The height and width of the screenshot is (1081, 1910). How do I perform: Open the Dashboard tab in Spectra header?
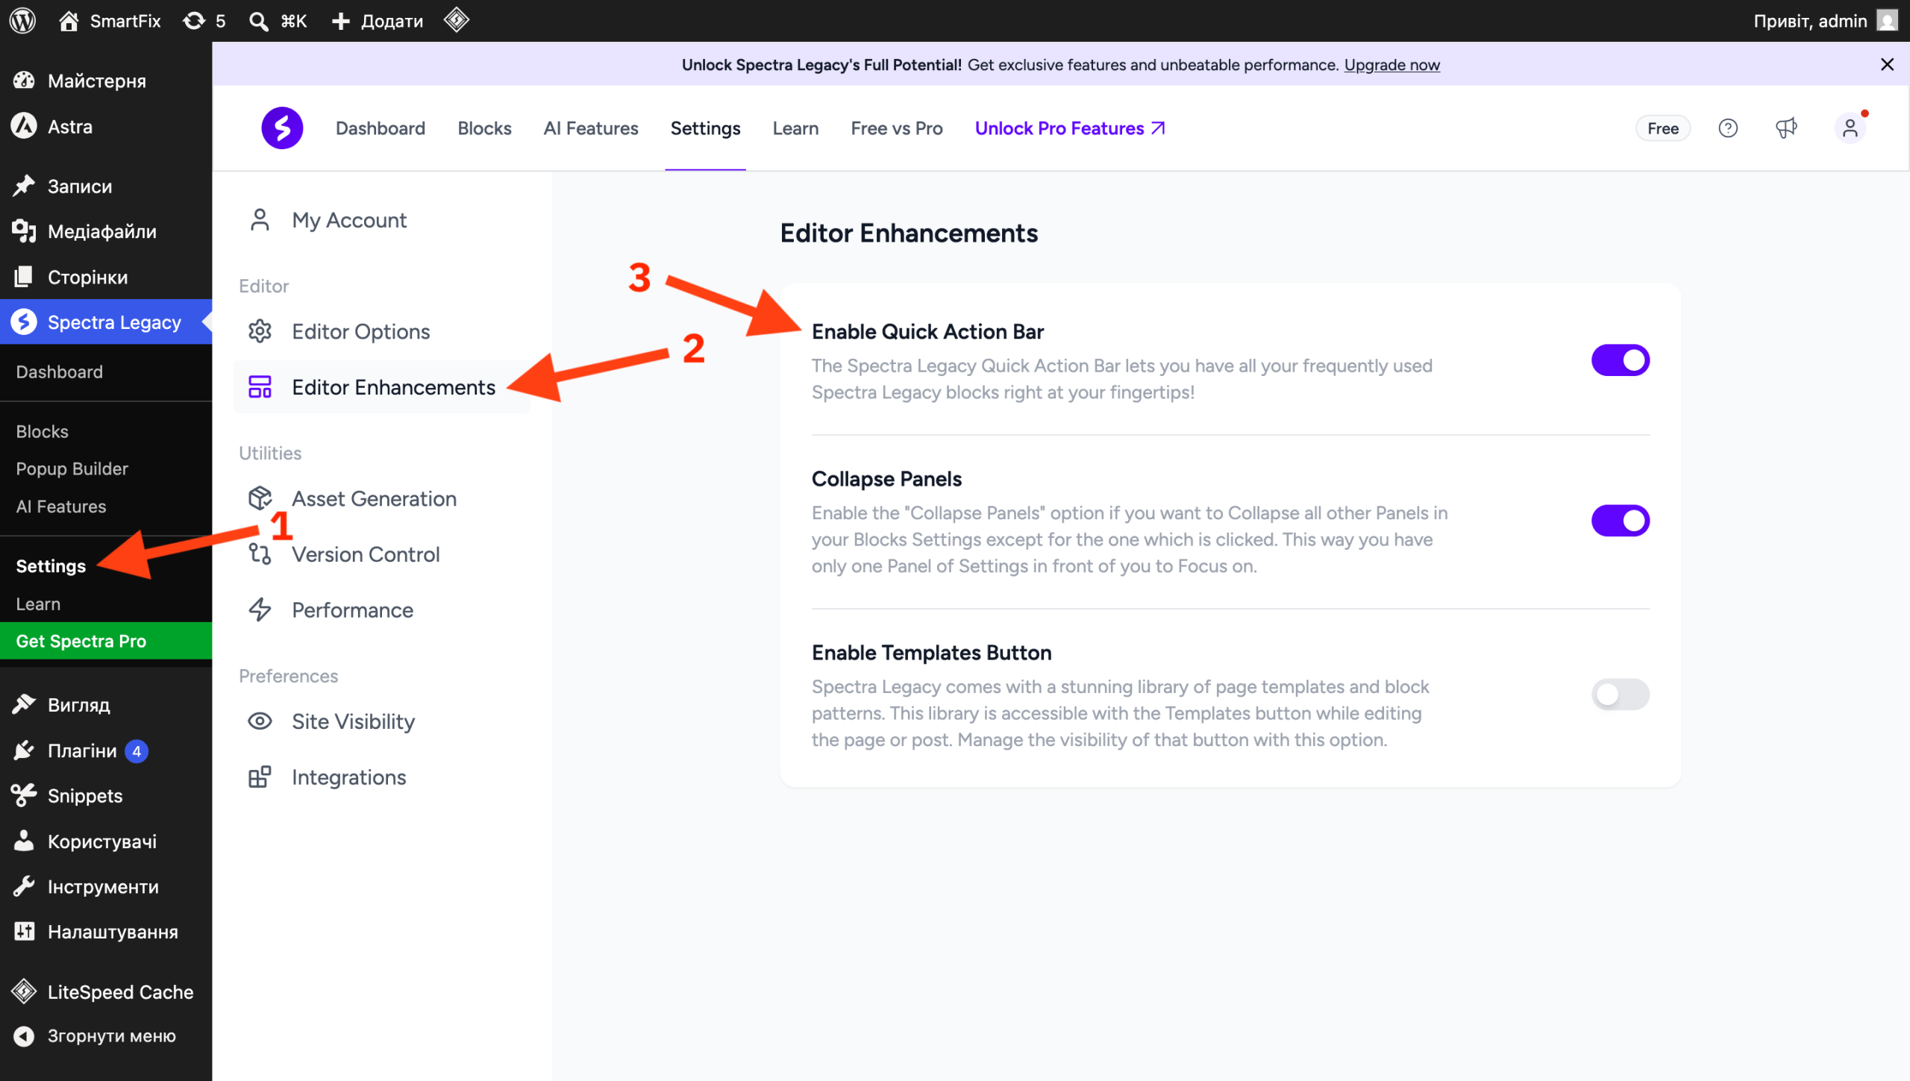click(x=381, y=128)
